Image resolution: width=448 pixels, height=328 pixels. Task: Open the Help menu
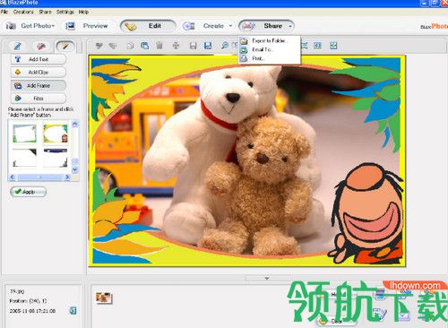click(83, 12)
